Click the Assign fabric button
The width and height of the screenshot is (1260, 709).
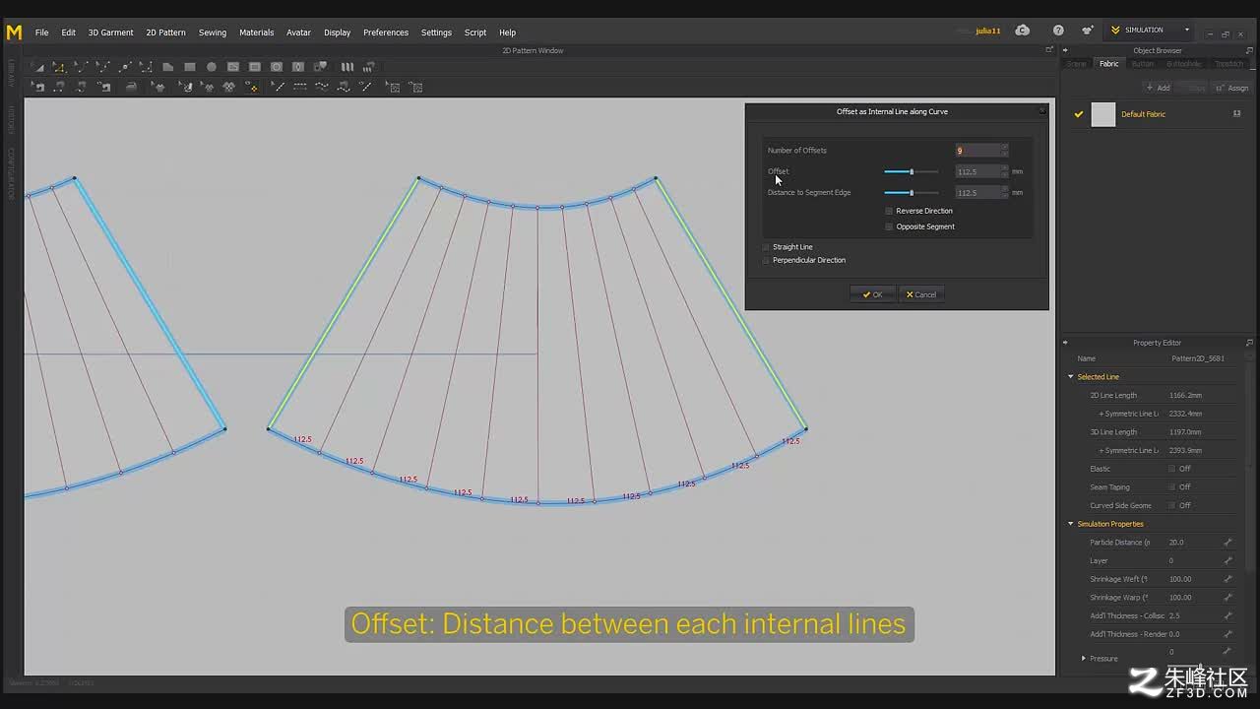(x=1232, y=88)
